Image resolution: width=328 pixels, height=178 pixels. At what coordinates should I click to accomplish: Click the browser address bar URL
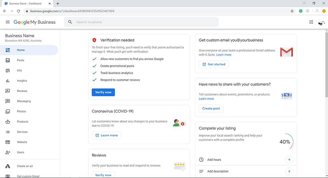72,11
